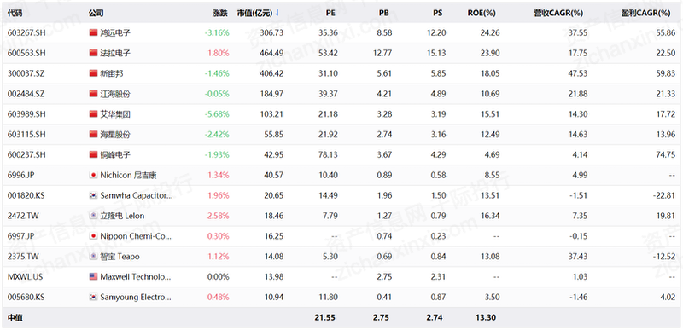Click the Japan flag icon beside Nichicon 尼吉康
The image size is (683, 330).
pyautogui.click(x=93, y=175)
